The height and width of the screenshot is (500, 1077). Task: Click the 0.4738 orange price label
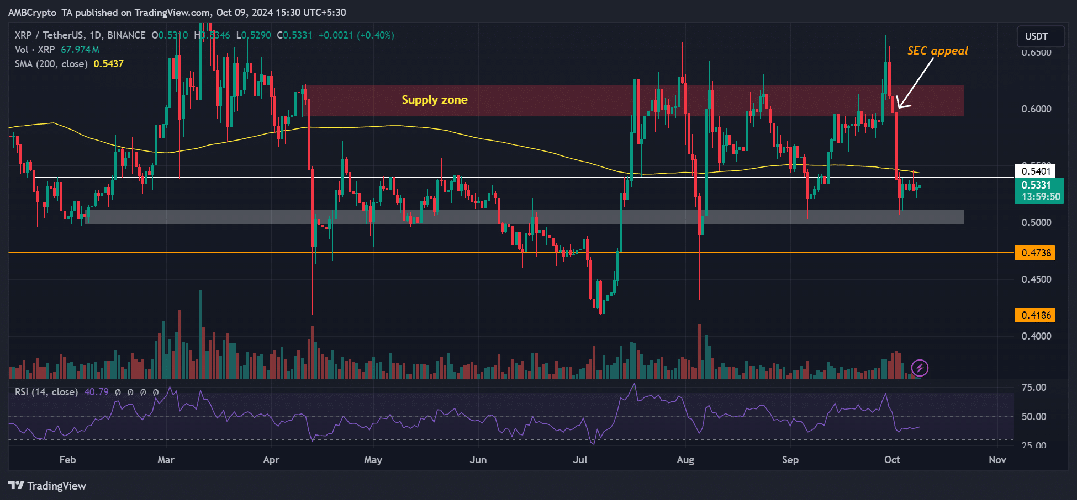tap(1036, 253)
